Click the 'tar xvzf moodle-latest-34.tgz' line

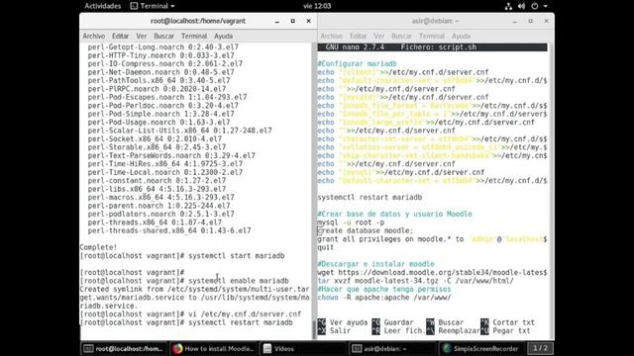click(x=416, y=281)
